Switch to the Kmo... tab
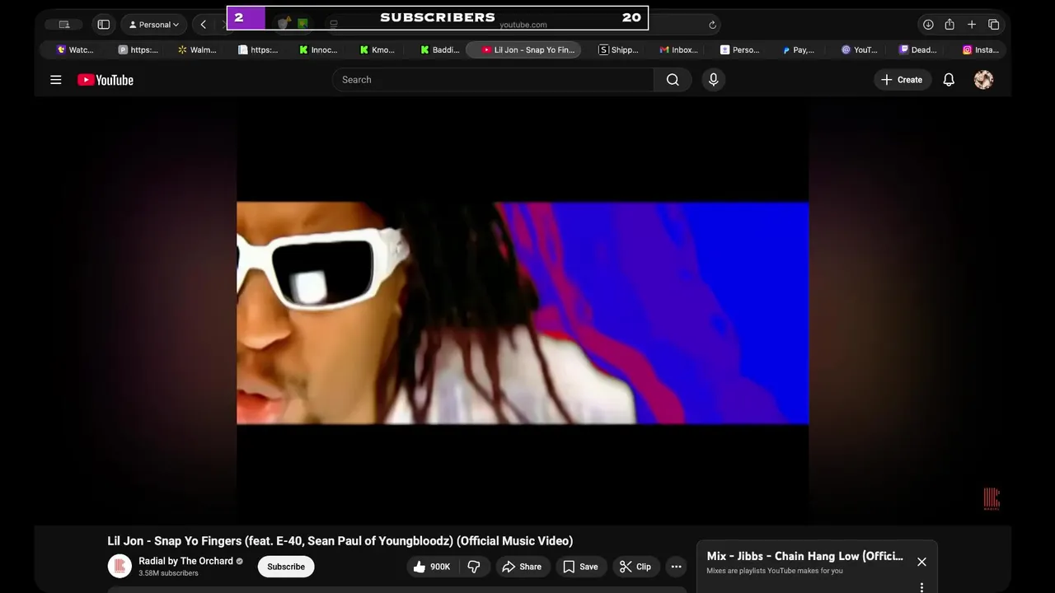 pyautogui.click(x=377, y=50)
